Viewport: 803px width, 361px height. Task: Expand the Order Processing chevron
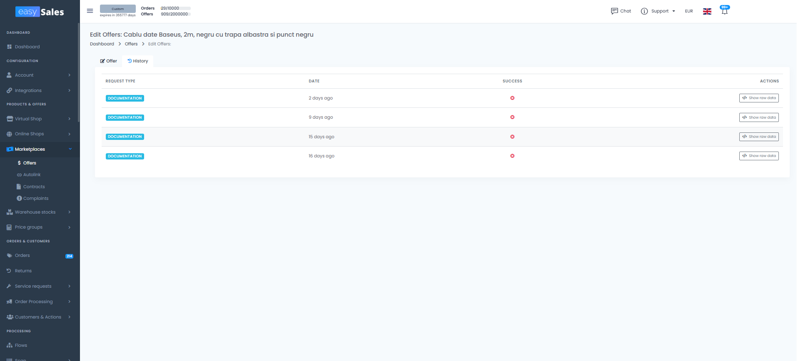(x=70, y=301)
